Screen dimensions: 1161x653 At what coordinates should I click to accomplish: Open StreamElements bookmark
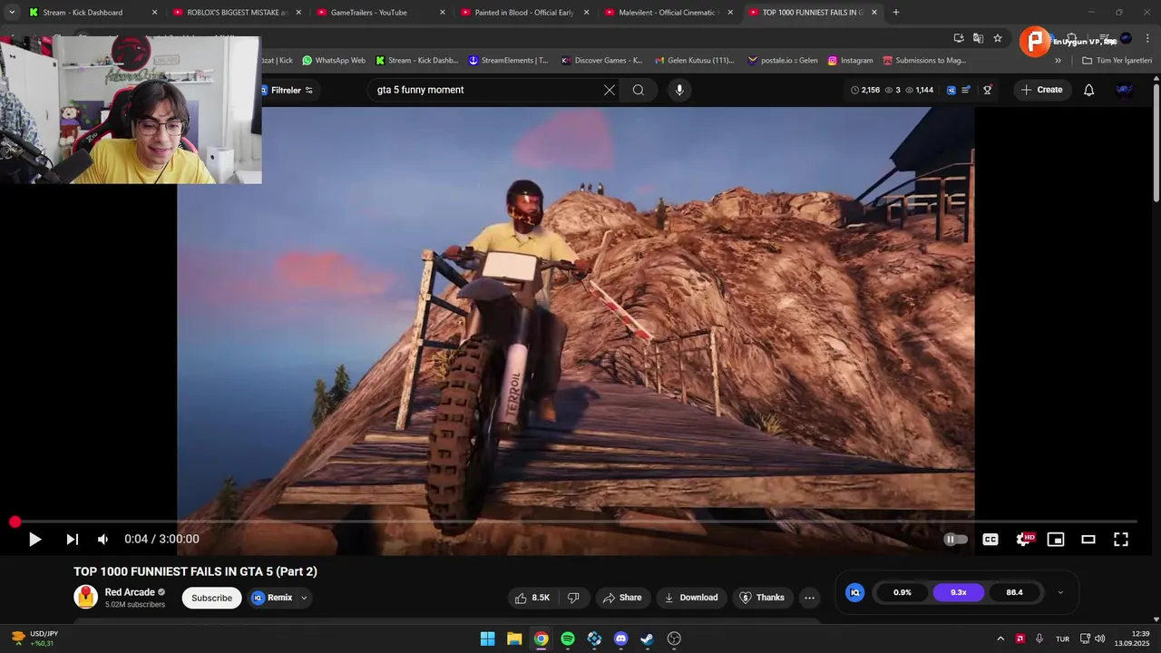click(x=509, y=61)
